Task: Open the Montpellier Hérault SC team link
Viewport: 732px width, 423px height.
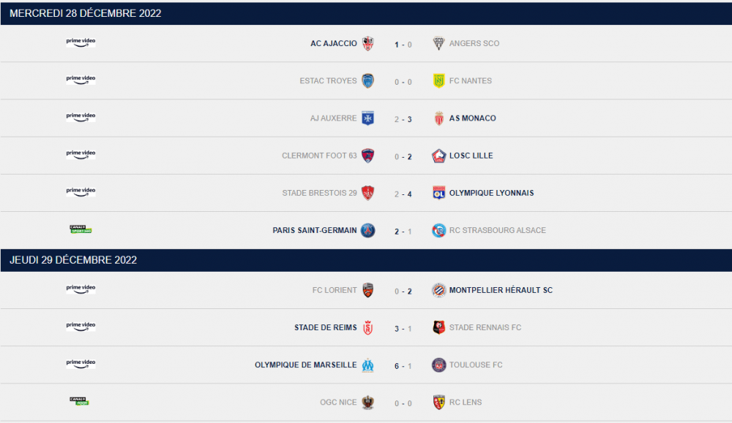Action: (x=501, y=290)
